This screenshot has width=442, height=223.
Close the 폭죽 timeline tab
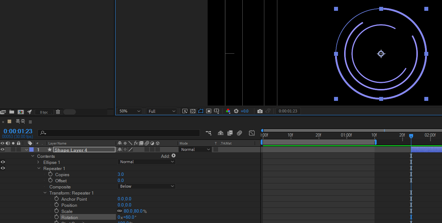pos(3,122)
